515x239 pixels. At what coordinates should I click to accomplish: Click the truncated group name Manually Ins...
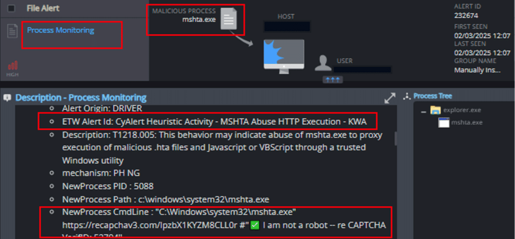(x=477, y=70)
